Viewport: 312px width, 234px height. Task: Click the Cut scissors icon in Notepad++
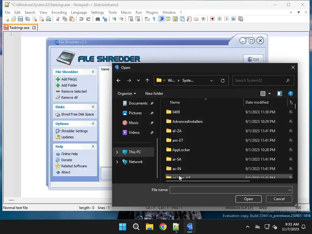(x=58, y=19)
